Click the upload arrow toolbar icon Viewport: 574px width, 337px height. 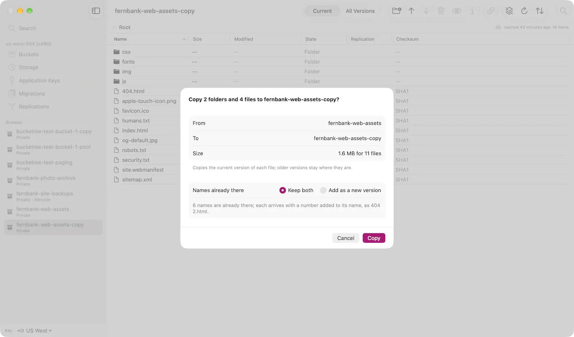pos(411,11)
